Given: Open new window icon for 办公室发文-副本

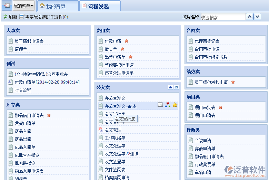Looking at the screenshot, I should tap(160, 105).
